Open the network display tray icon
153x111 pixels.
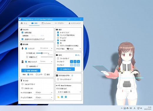[138, 108]
